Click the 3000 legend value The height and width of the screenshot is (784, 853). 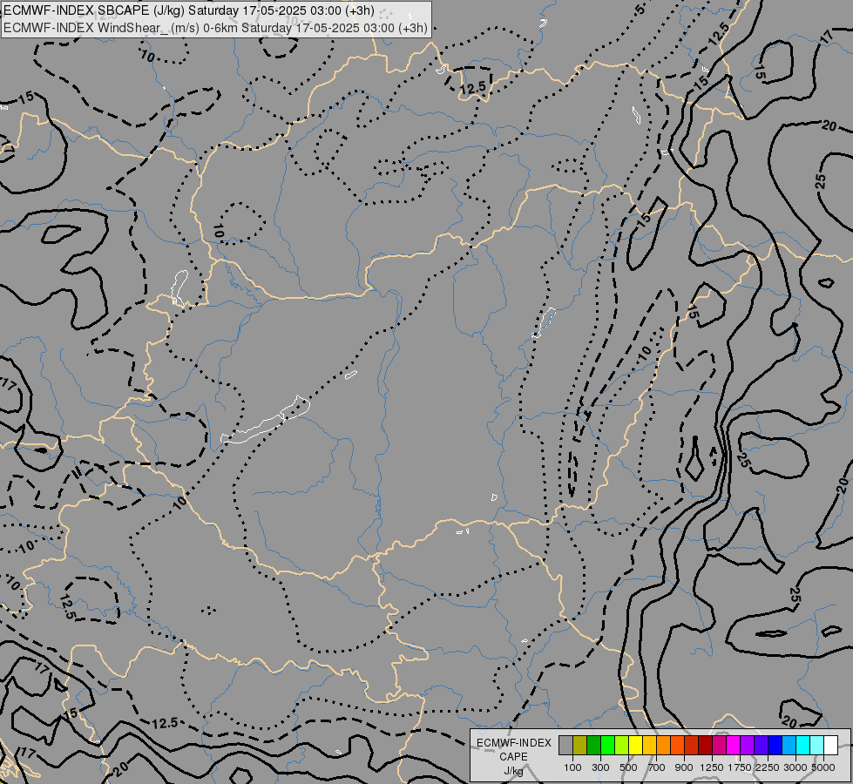coord(795,767)
